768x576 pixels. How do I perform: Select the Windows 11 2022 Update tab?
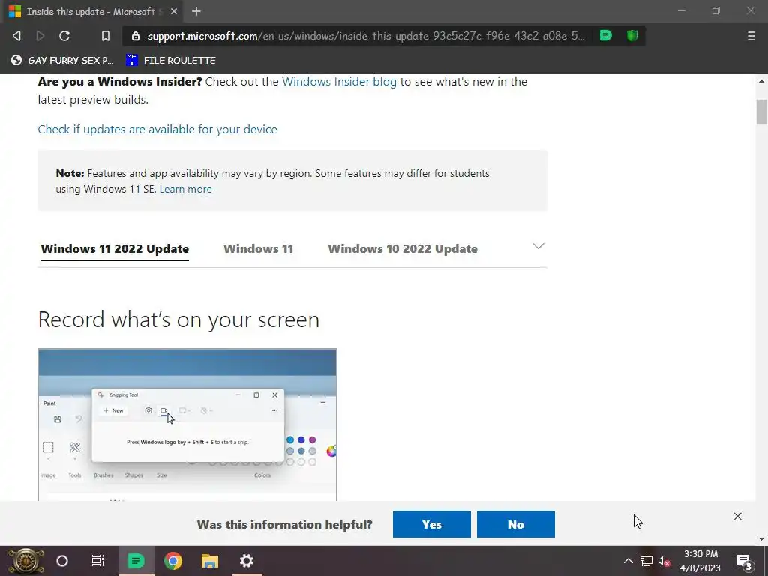tap(115, 249)
